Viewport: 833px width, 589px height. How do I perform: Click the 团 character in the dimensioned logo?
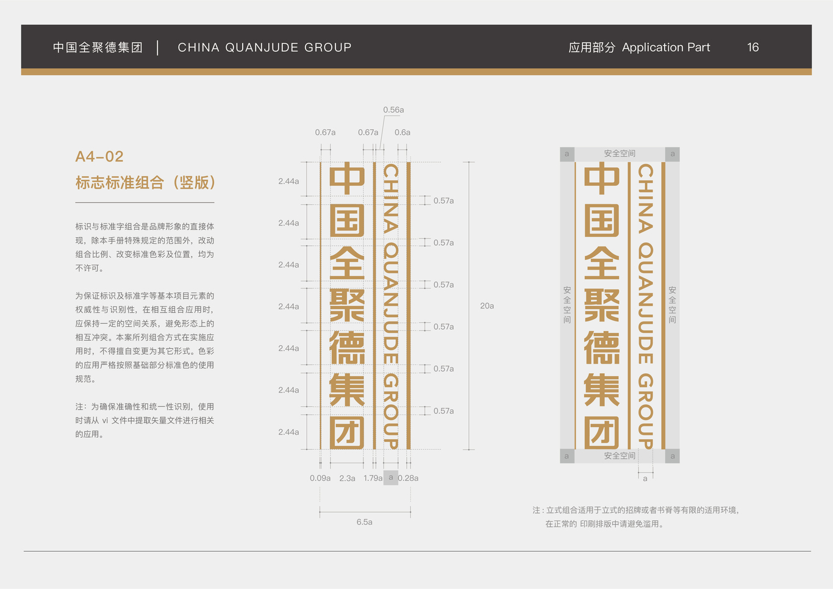tap(347, 432)
